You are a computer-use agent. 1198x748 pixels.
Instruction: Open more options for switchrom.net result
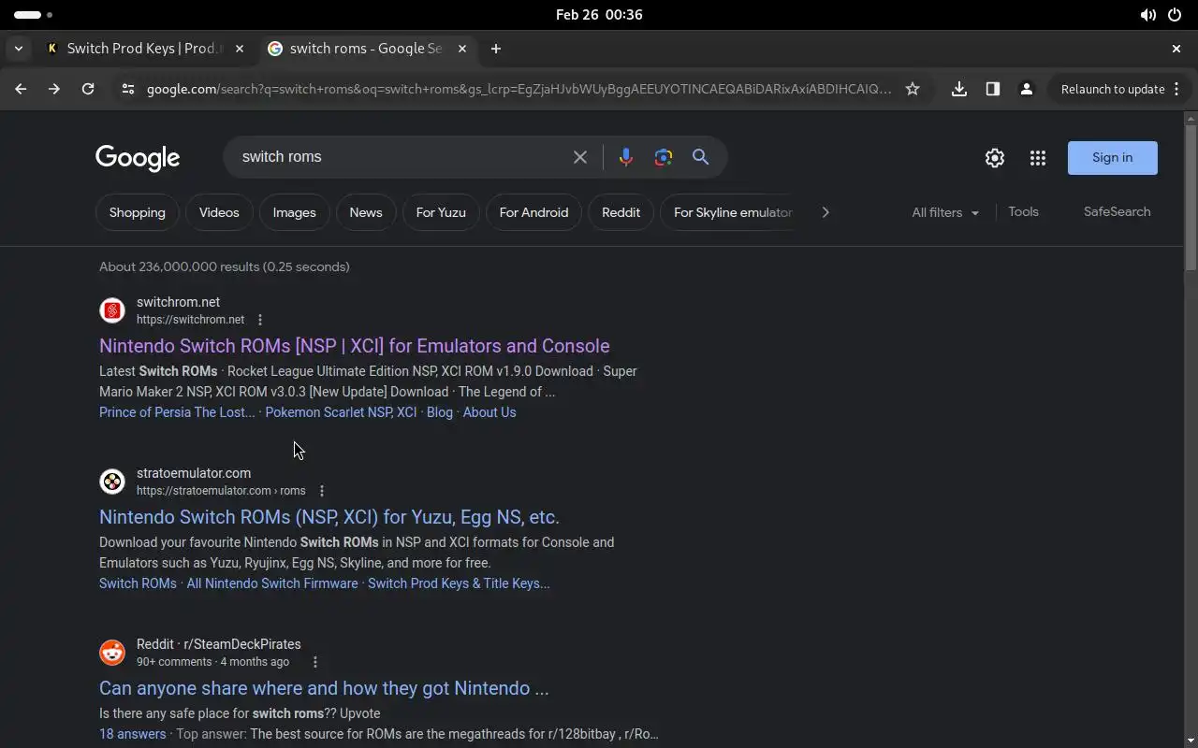pyautogui.click(x=260, y=320)
